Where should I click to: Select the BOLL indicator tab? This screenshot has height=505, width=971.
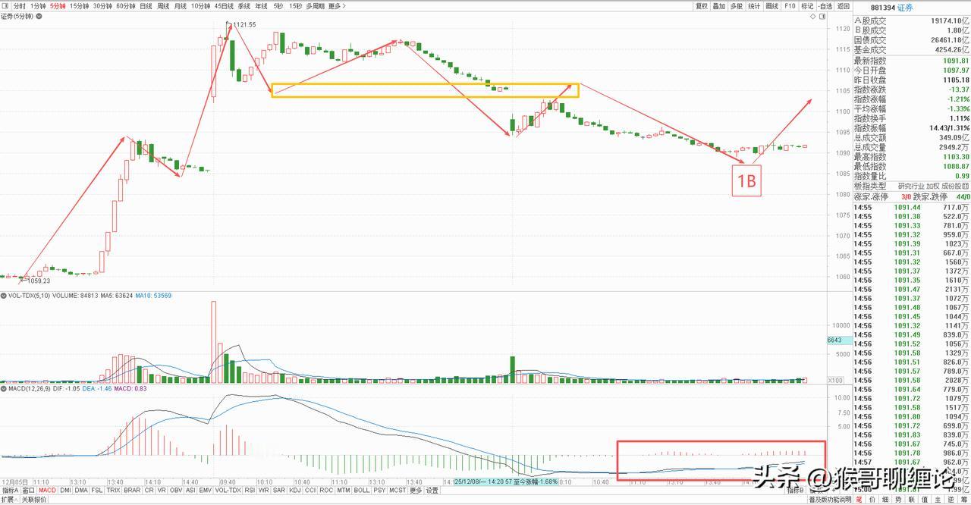362,491
